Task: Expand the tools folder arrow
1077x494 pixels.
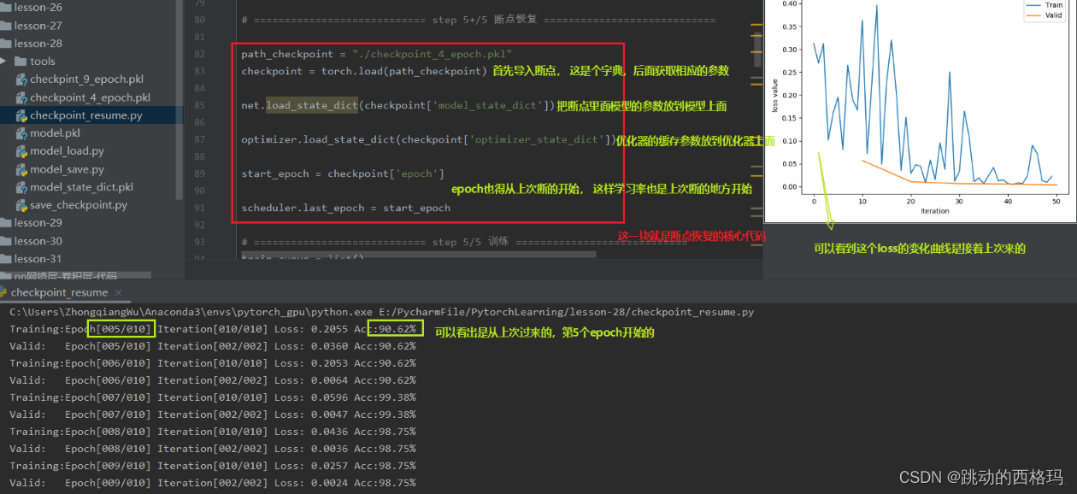Action: click(4, 62)
